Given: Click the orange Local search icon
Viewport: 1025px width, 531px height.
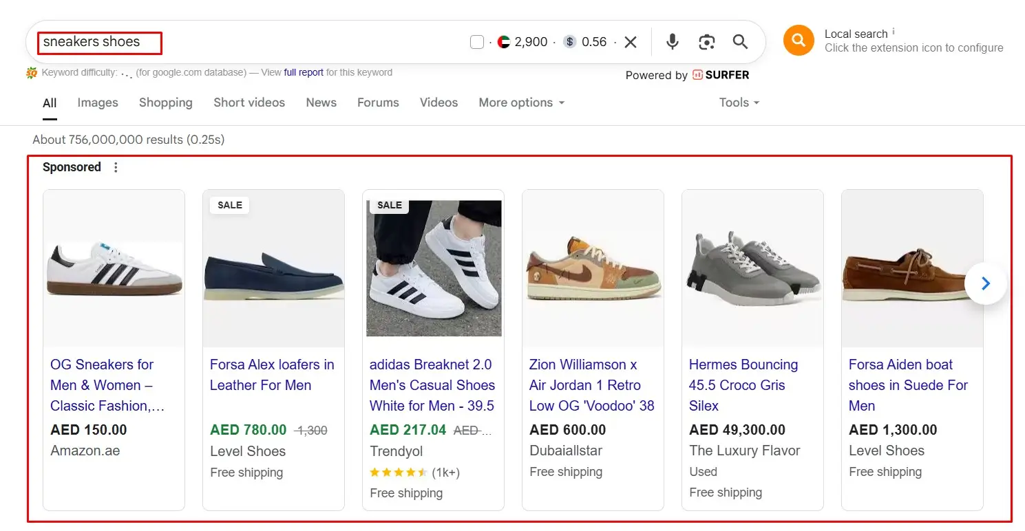Looking at the screenshot, I should click(799, 41).
